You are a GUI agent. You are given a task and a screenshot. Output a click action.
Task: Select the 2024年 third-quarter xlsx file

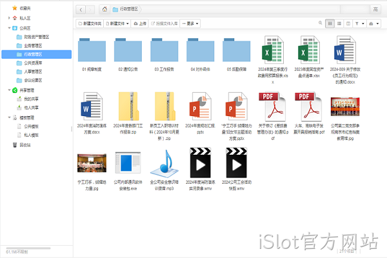[273, 50]
